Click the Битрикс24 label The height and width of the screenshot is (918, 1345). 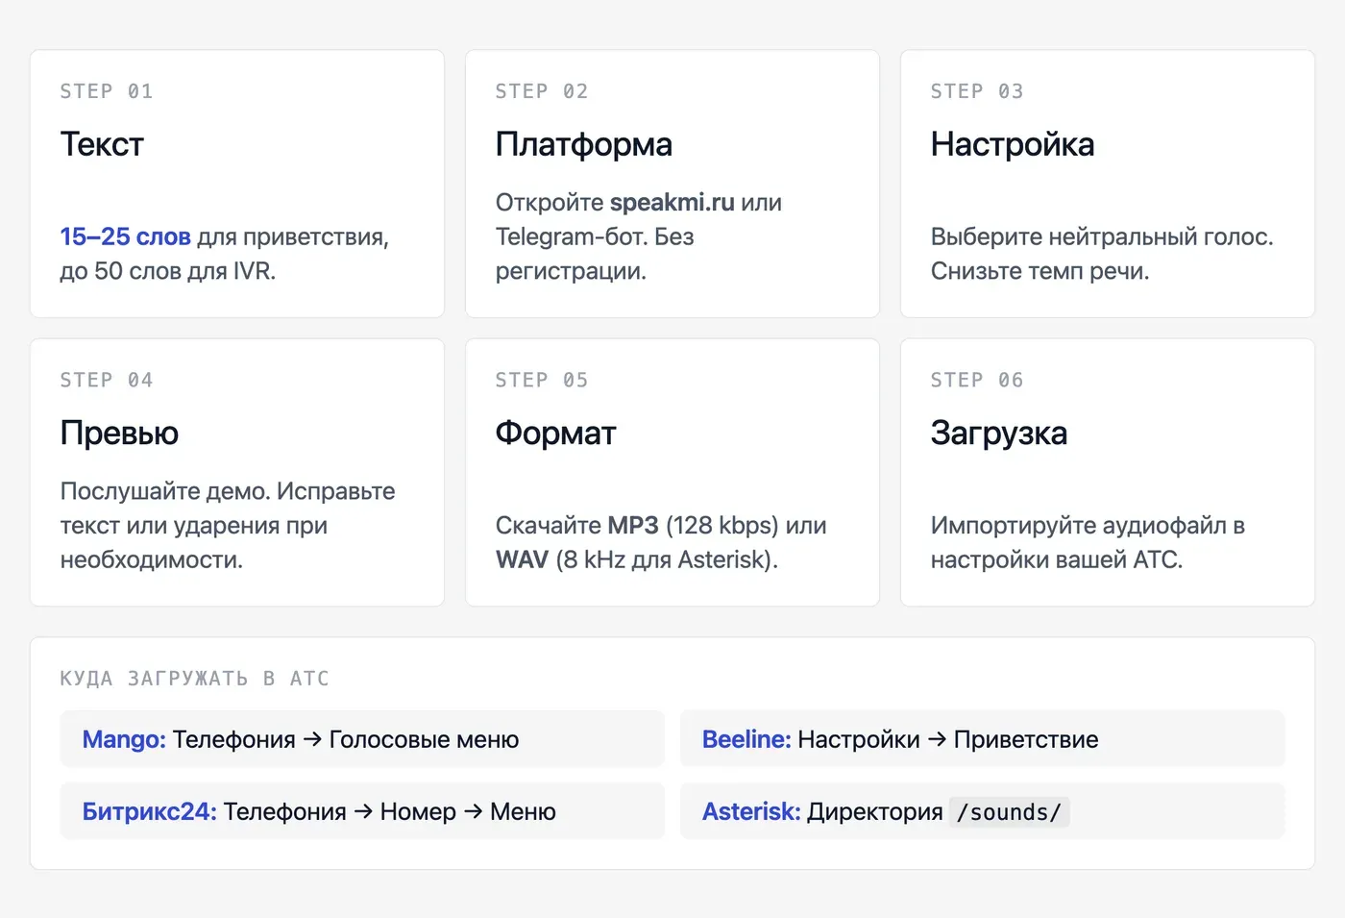(149, 811)
